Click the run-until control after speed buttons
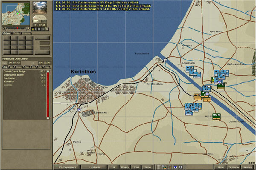This screenshot has width=256, height=170. pyautogui.click(x=47, y=29)
